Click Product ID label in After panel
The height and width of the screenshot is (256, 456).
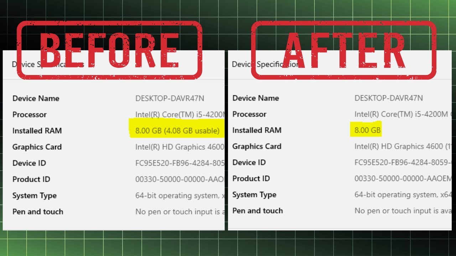coord(251,178)
